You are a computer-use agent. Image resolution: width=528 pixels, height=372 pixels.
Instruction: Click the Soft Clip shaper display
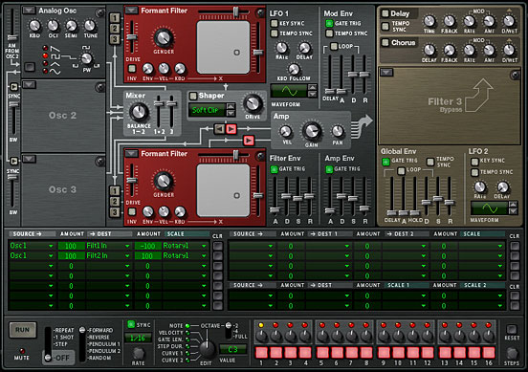(207, 110)
